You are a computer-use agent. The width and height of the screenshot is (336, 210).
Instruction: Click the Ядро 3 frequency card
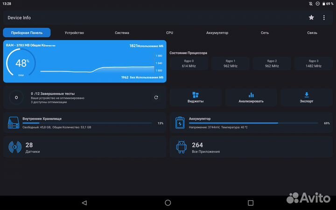pos(314,63)
